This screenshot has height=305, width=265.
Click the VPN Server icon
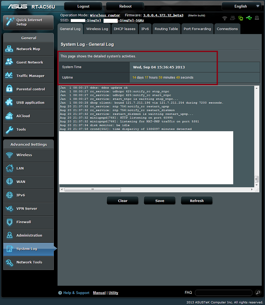9,209
